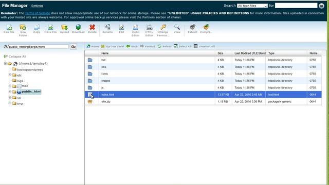The height and width of the screenshot is (185, 329).
Task: Select the home1 root folder
Action: coord(33,63)
